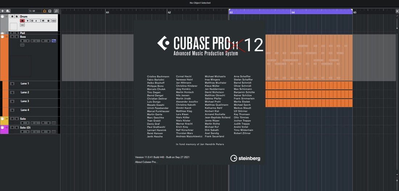Image resolution: width=399 pixels, height=191 pixels.
Task: Toggle record enable on Drum track
Action: [x=22, y=21]
